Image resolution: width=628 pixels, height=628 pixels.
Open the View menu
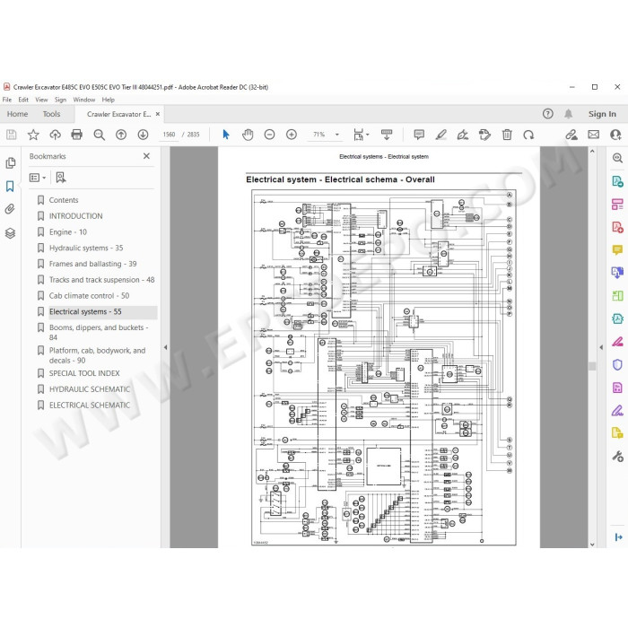[41, 100]
